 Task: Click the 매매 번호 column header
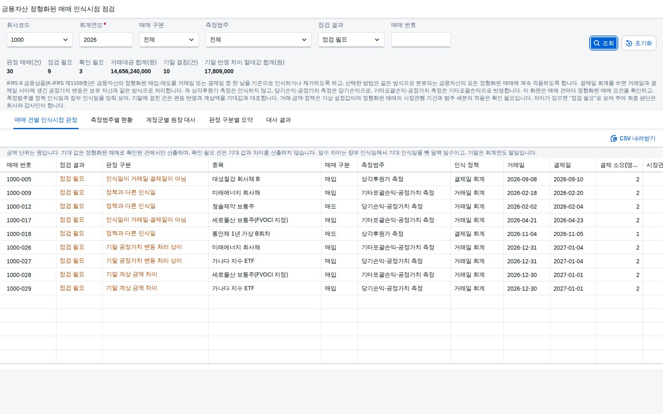pyautogui.click(x=28, y=165)
